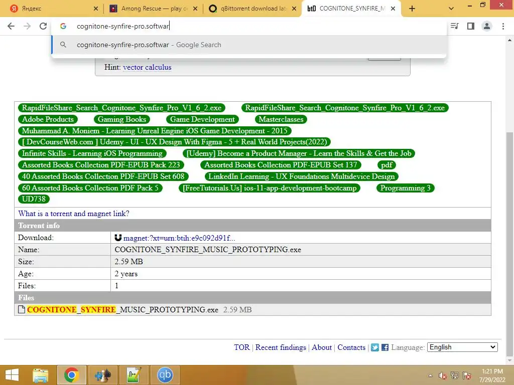The image size is (514, 385).
Task: Click the first RapidFileShare_Search Cognitone tag
Action: (x=121, y=108)
